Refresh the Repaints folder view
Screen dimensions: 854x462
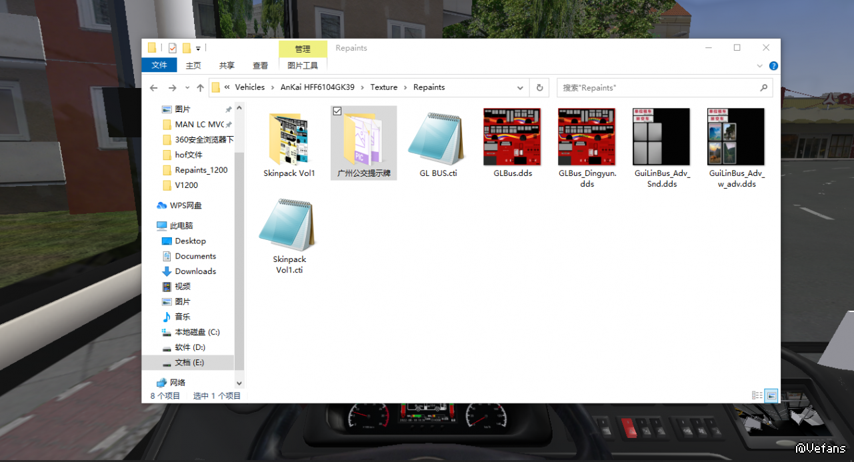point(539,88)
